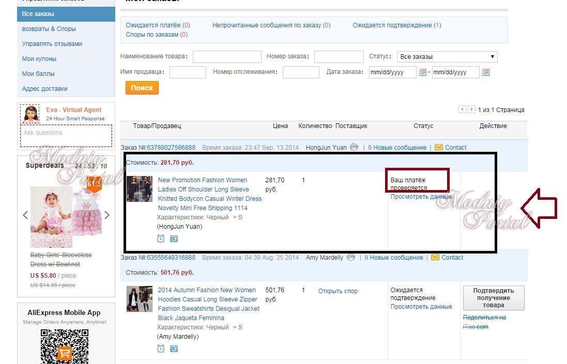Click 'Просмотреть данные' under 'Ваш платёж проверяется'

pos(421,197)
